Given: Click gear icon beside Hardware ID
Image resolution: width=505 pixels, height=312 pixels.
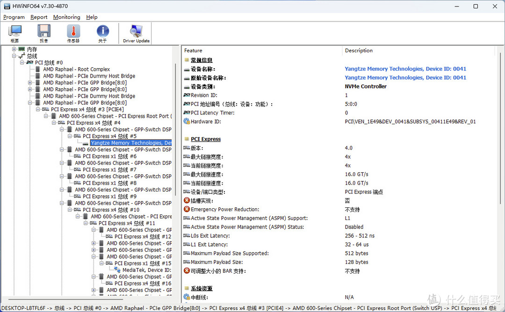Looking at the screenshot, I should (187, 121).
